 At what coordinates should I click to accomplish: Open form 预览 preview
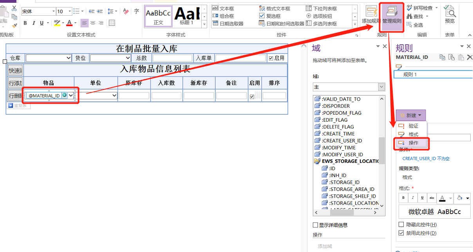coord(450,15)
